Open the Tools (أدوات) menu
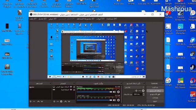 100,19
